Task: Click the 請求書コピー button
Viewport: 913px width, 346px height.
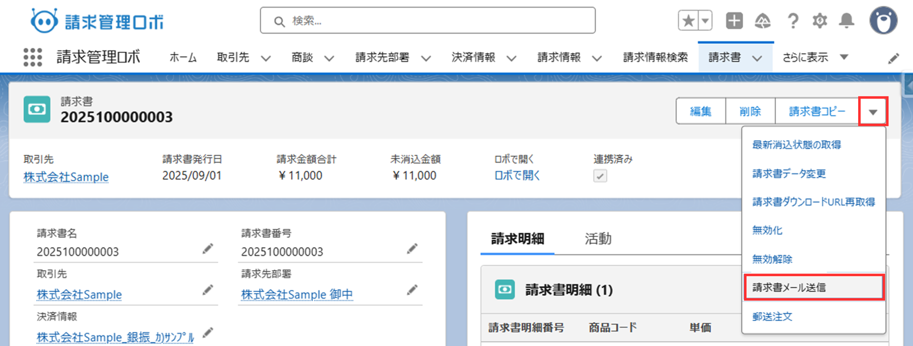Action: [x=817, y=112]
